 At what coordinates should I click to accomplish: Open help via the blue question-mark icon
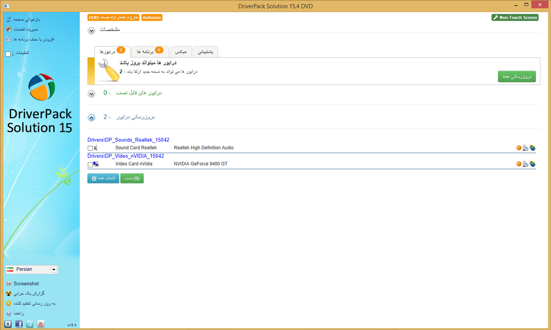8,313
